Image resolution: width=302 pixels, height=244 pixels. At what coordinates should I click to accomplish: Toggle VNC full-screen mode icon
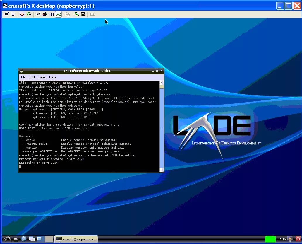pyautogui.click(x=22, y=14)
